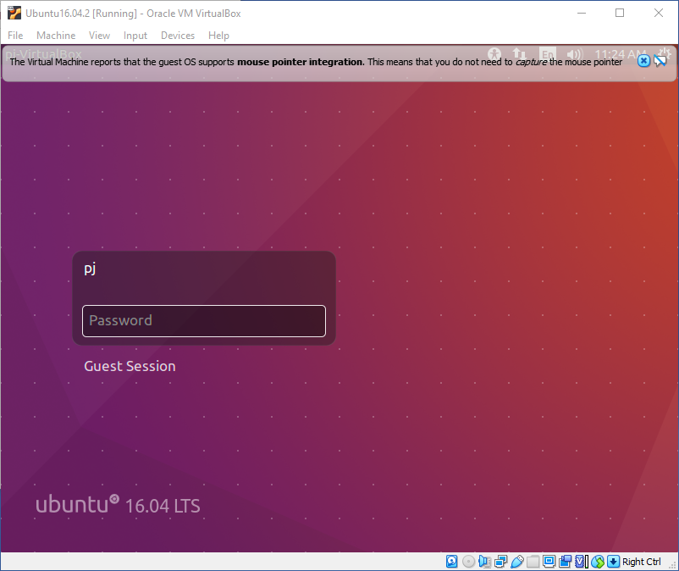
Task: Click the Right Ctrl host key label
Action: pos(642,562)
